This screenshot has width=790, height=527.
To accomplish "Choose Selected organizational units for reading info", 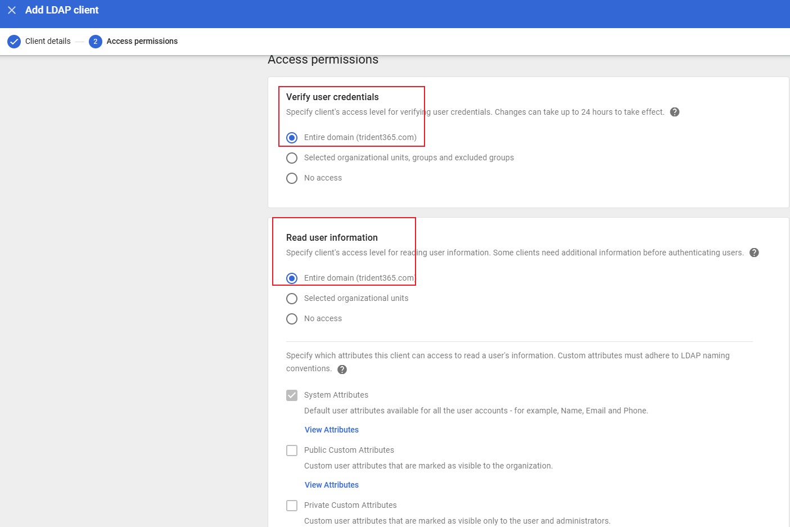I will 292,299.
